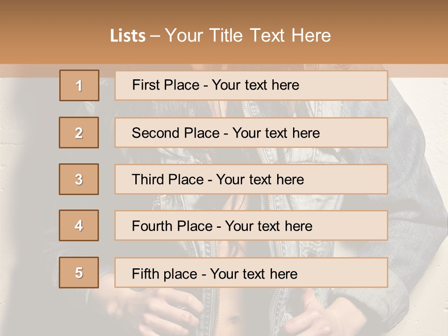
Task: Click the number 1 box
Action: pos(79,85)
